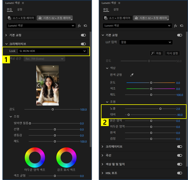Screen dimensions: 188x180
Task: Expand 기본 교정 section in left panel
Action: [x=6, y=35]
